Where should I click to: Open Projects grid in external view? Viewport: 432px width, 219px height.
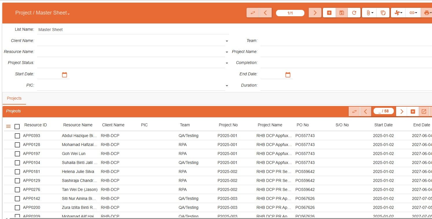(424, 112)
